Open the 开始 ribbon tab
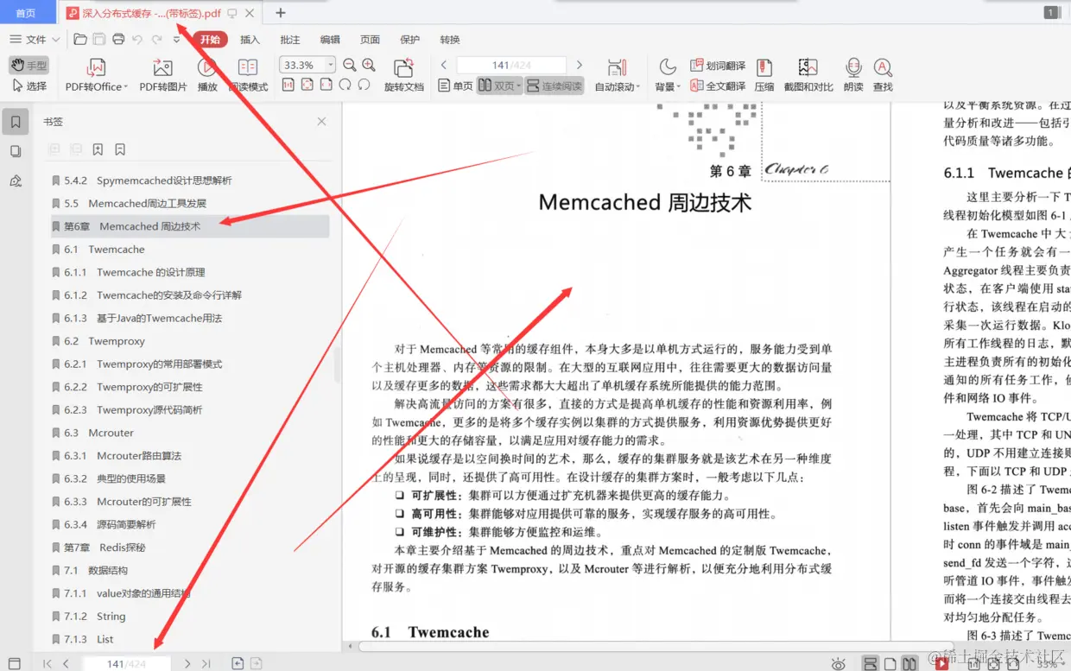 click(x=210, y=40)
